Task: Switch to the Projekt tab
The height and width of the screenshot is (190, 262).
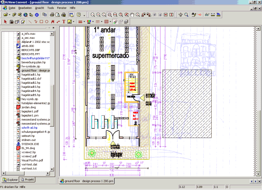Action: tap(27, 179)
